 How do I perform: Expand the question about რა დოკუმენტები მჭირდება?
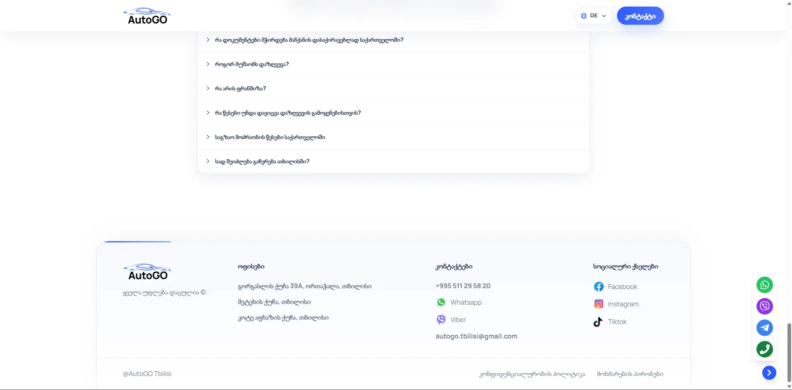pos(393,40)
